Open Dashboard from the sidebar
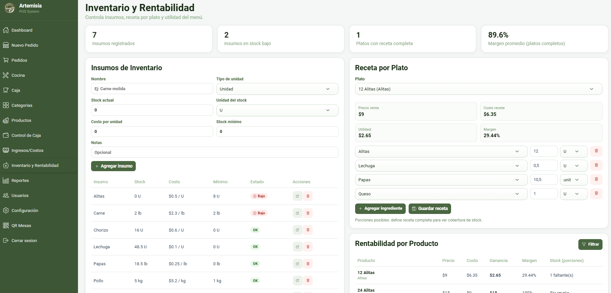611x293 pixels. click(39, 30)
